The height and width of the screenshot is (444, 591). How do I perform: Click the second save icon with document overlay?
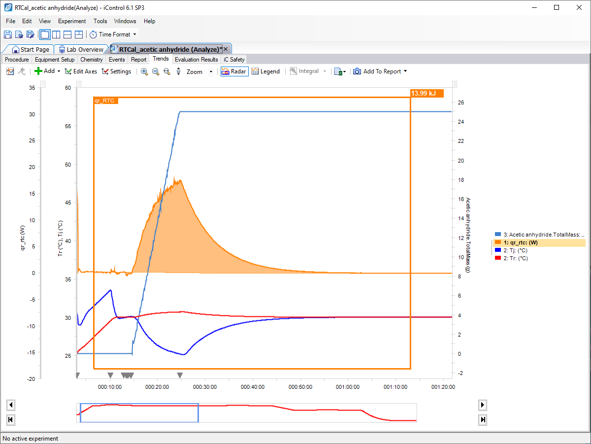(19, 34)
